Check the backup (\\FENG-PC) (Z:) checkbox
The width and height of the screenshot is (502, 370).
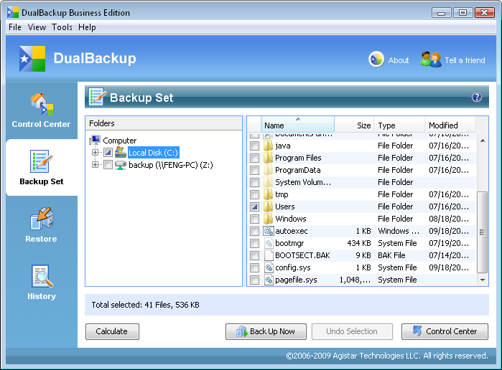[x=108, y=165]
